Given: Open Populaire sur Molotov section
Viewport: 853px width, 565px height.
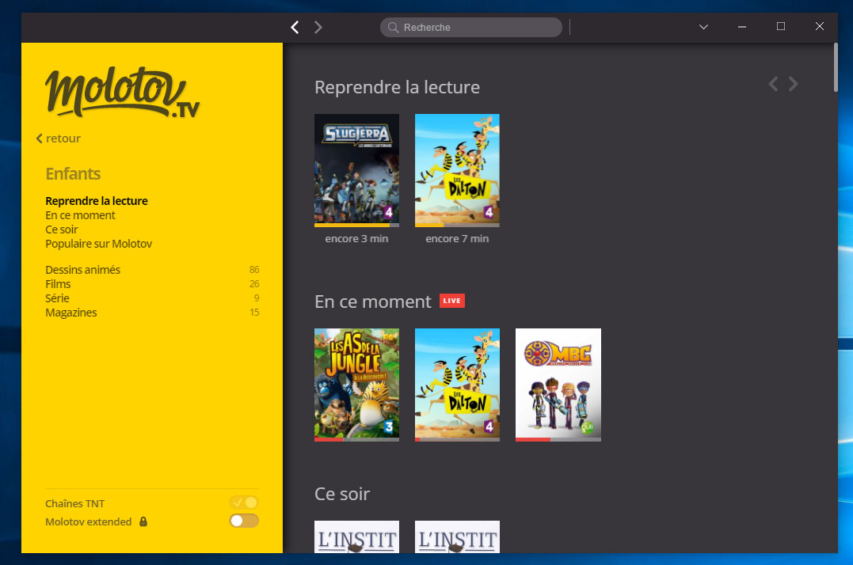Looking at the screenshot, I should [98, 244].
